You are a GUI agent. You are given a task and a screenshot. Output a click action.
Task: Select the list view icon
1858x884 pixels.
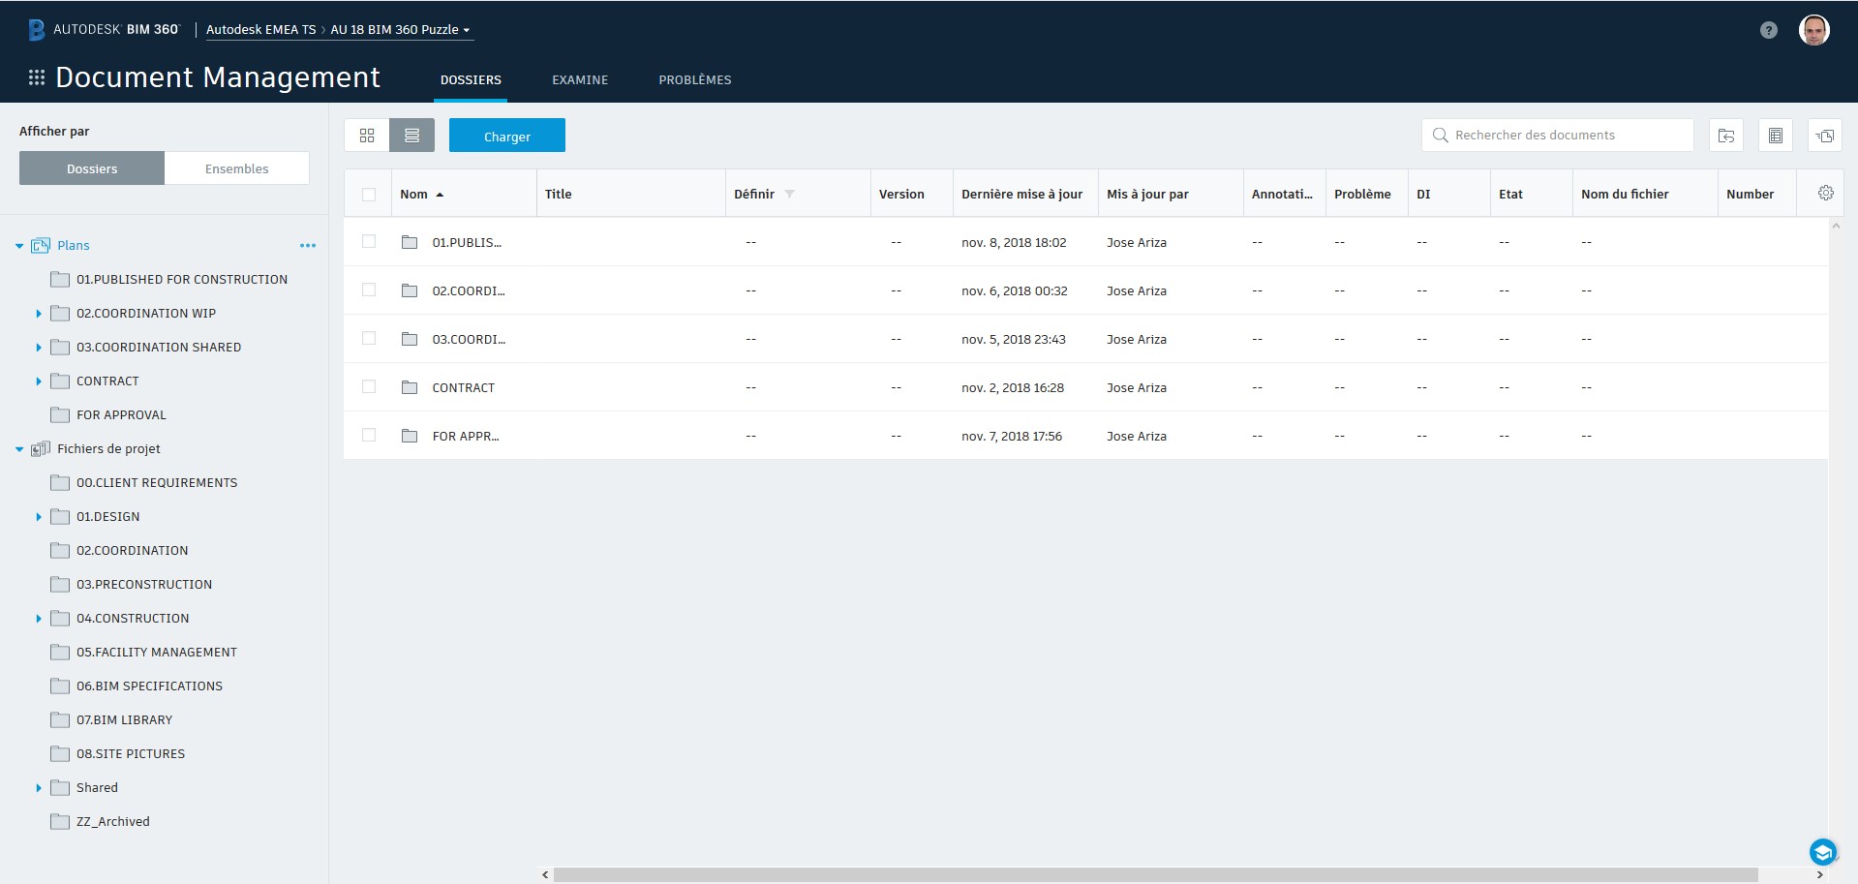coord(411,135)
